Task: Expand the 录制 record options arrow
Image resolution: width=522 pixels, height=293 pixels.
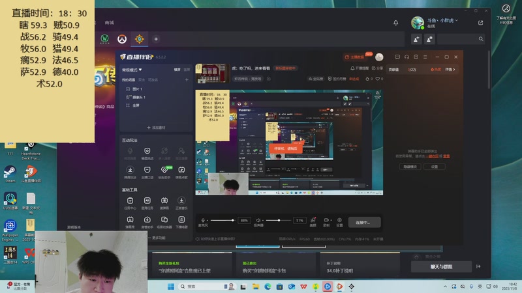Action: [331, 220]
